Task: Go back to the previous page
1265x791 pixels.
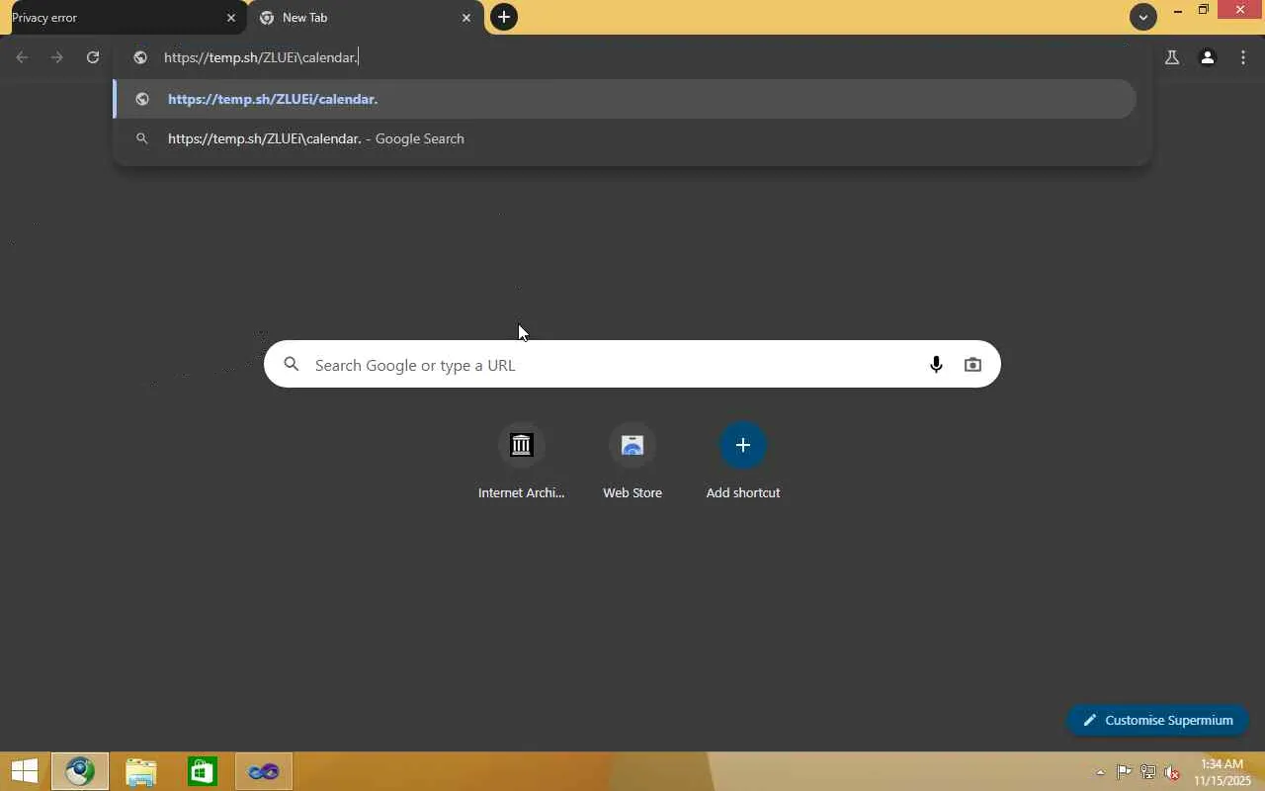Action: click(x=22, y=57)
